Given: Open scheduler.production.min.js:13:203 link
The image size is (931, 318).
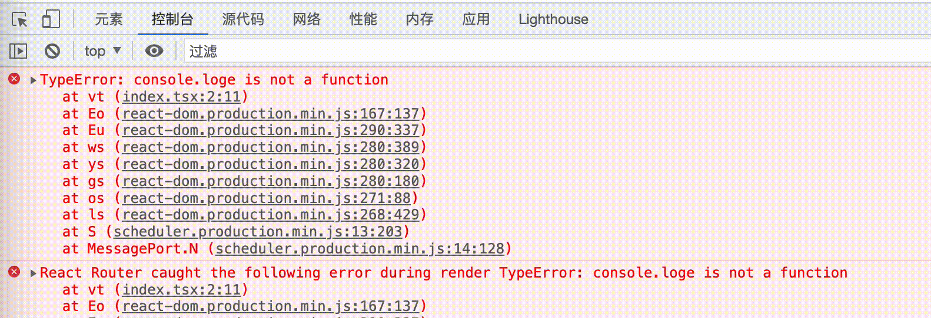Looking at the screenshot, I should point(258,232).
